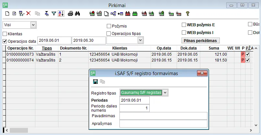Create a new blank record in the toolbar
Image resolution: width=261 pixels, height=135 pixels.
[7, 14]
